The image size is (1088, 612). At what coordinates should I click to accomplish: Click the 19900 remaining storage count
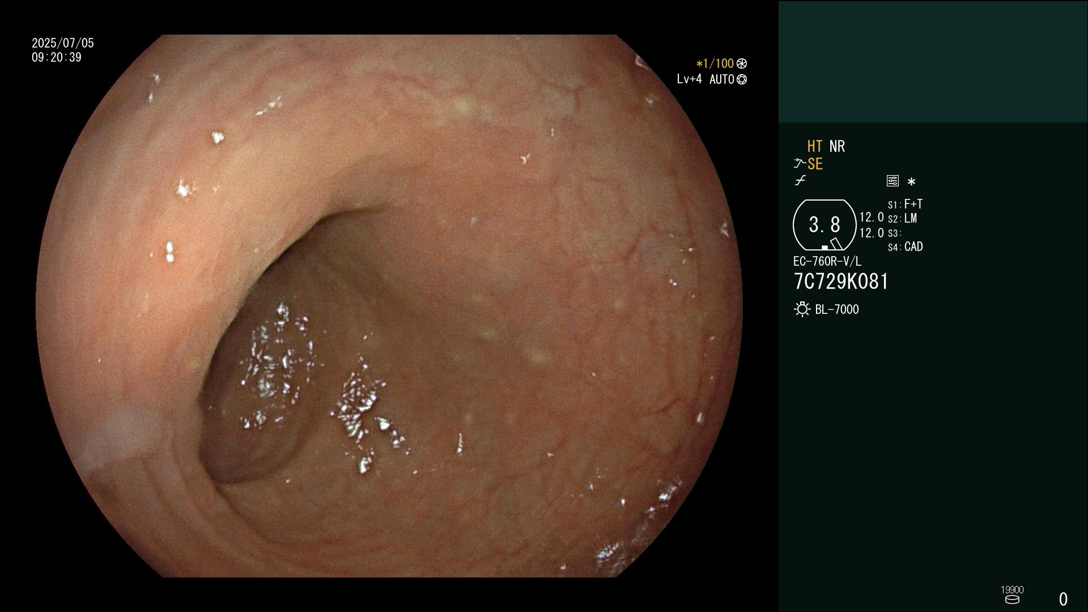point(1012,590)
